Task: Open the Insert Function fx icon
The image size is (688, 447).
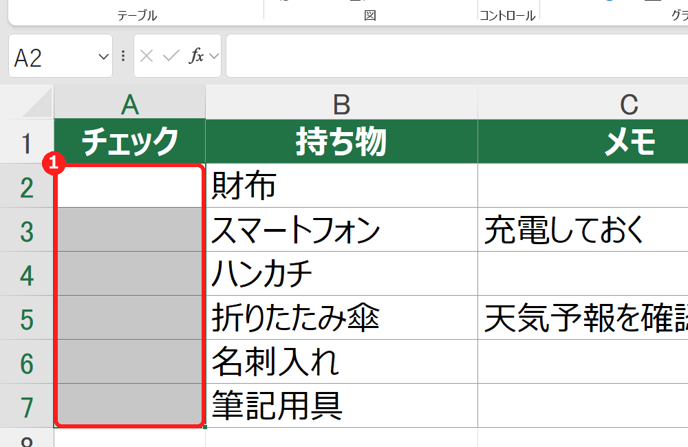Action: tap(197, 56)
